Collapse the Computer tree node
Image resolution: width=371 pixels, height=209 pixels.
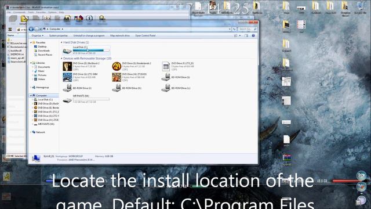[31, 95]
